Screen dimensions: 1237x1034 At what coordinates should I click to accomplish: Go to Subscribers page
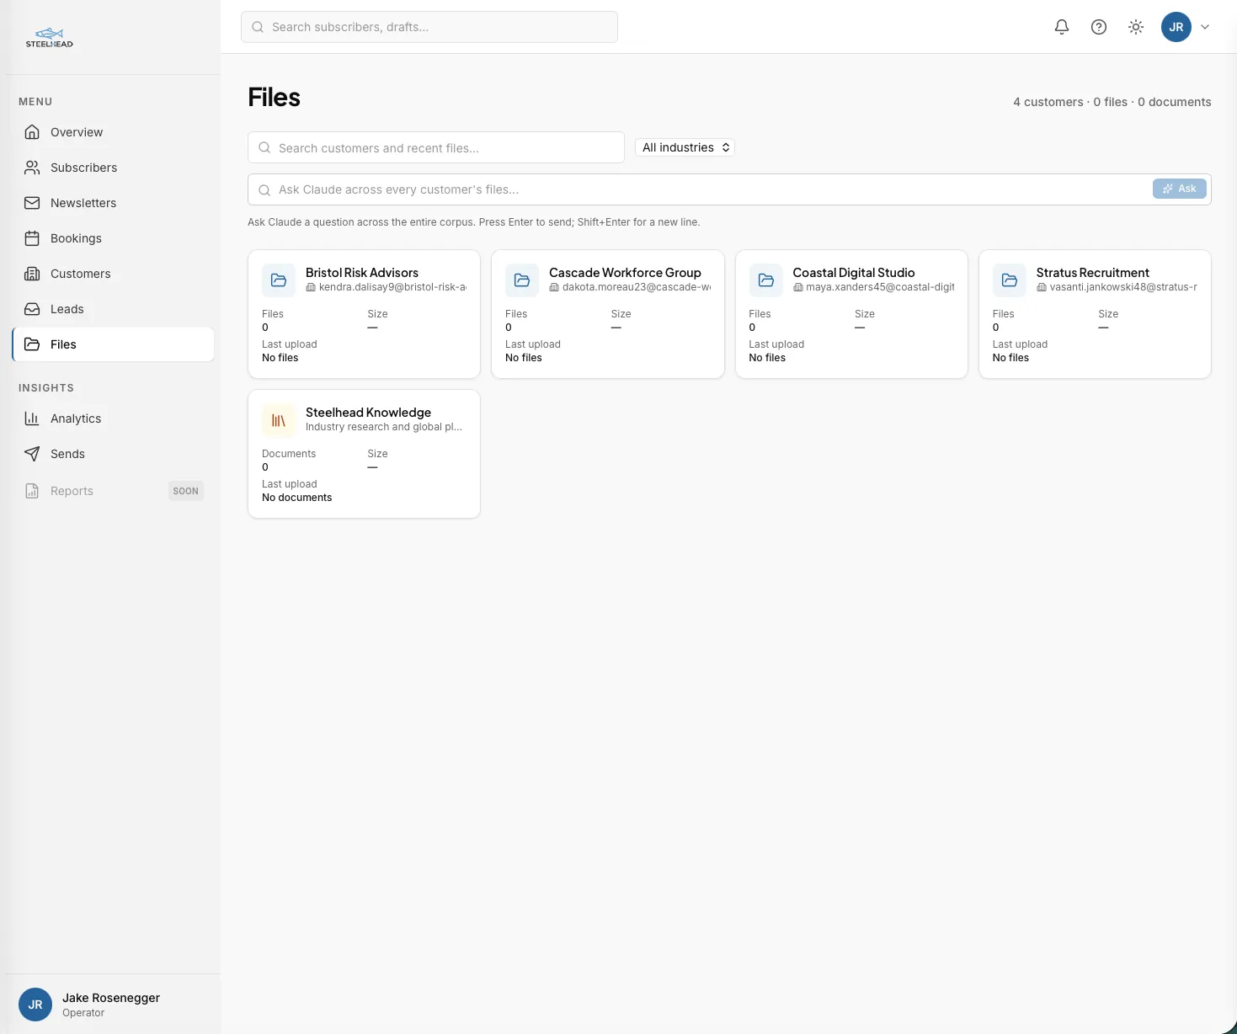tap(113, 168)
